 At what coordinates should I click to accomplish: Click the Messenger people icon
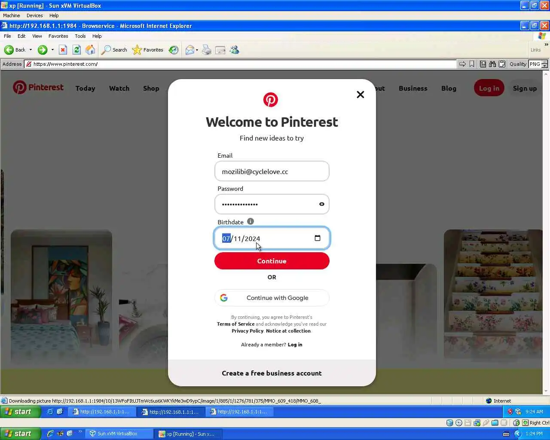[235, 50]
